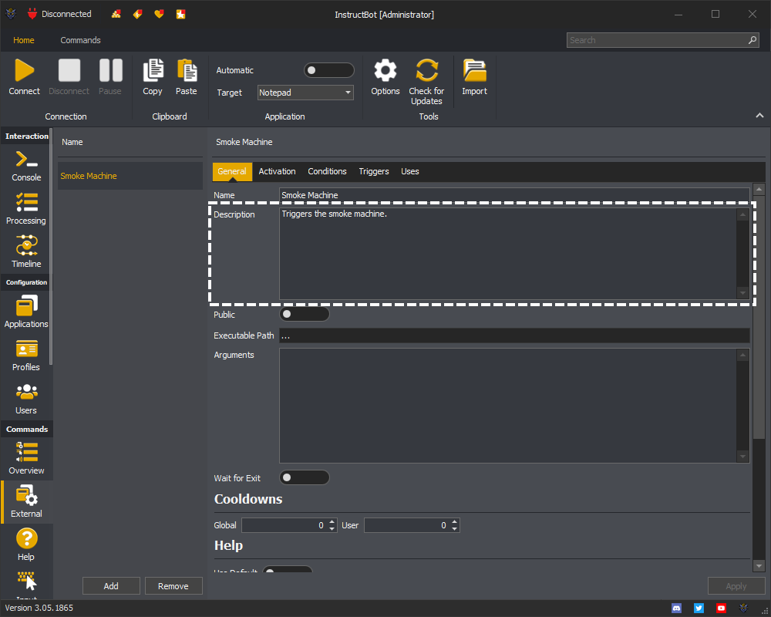
Task: Collapse the ribbon with the chevron
Action: click(759, 116)
